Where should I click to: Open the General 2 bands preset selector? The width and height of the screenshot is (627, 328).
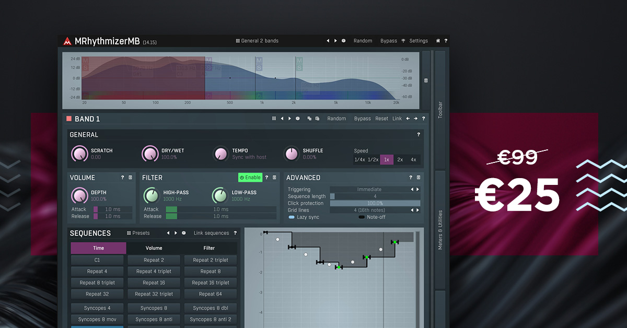pyautogui.click(x=257, y=41)
